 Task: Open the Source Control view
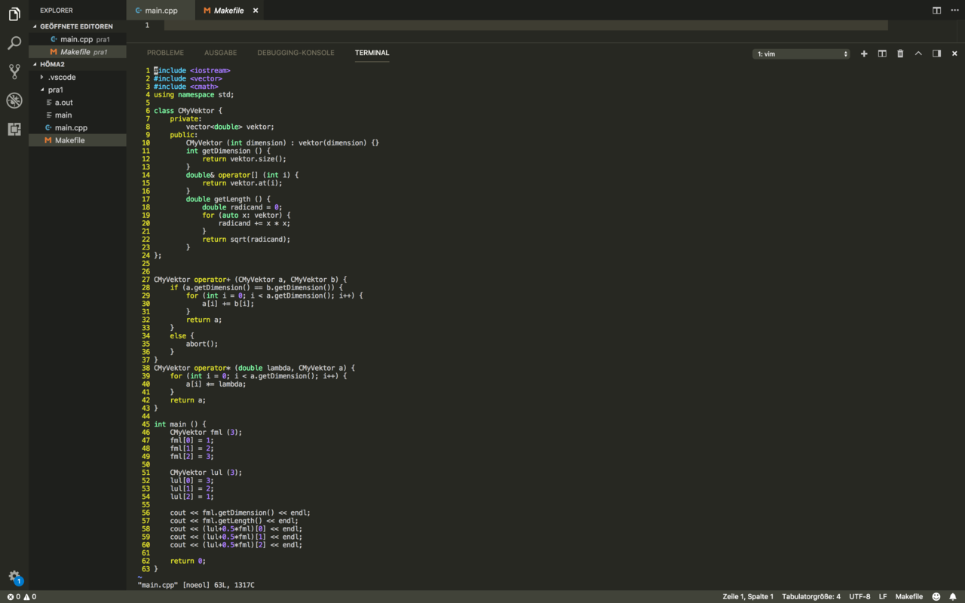[x=14, y=72]
